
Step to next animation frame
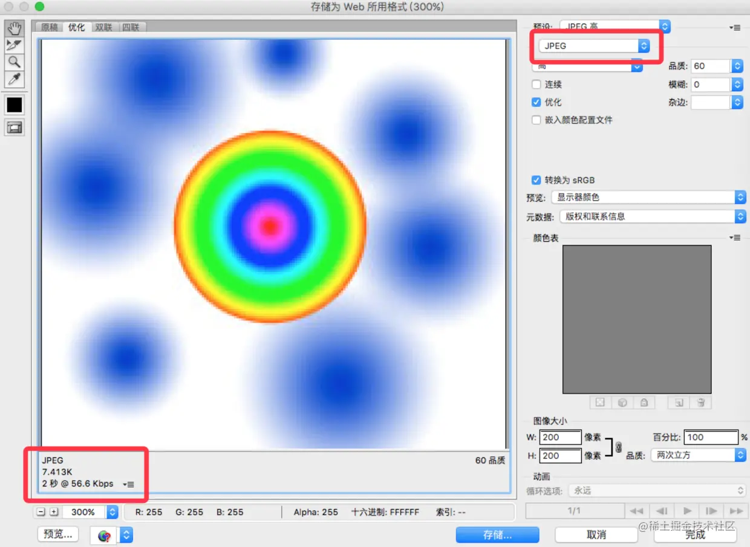(712, 511)
